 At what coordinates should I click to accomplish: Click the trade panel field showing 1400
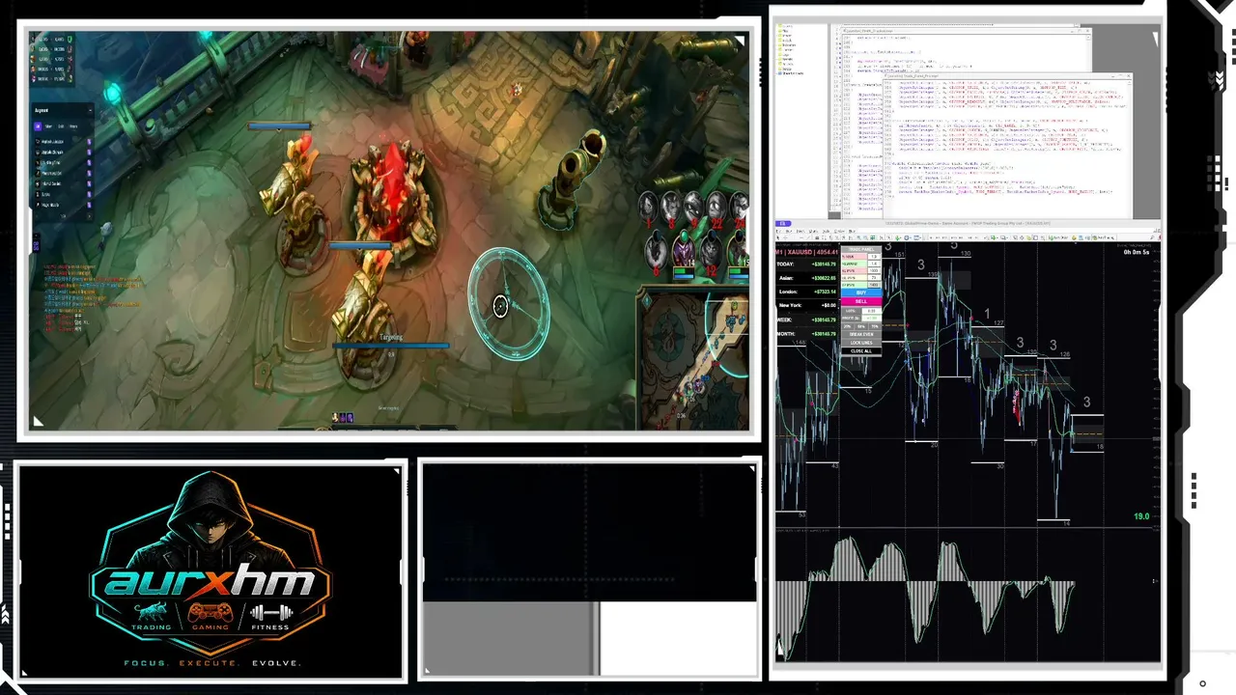coord(874,285)
